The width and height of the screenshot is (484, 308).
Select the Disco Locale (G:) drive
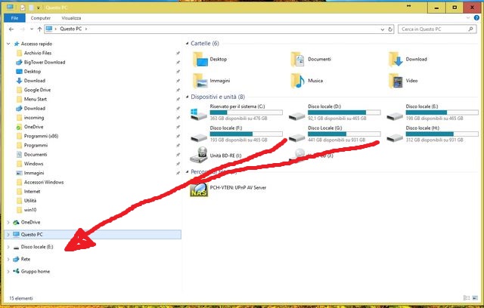(x=334, y=134)
